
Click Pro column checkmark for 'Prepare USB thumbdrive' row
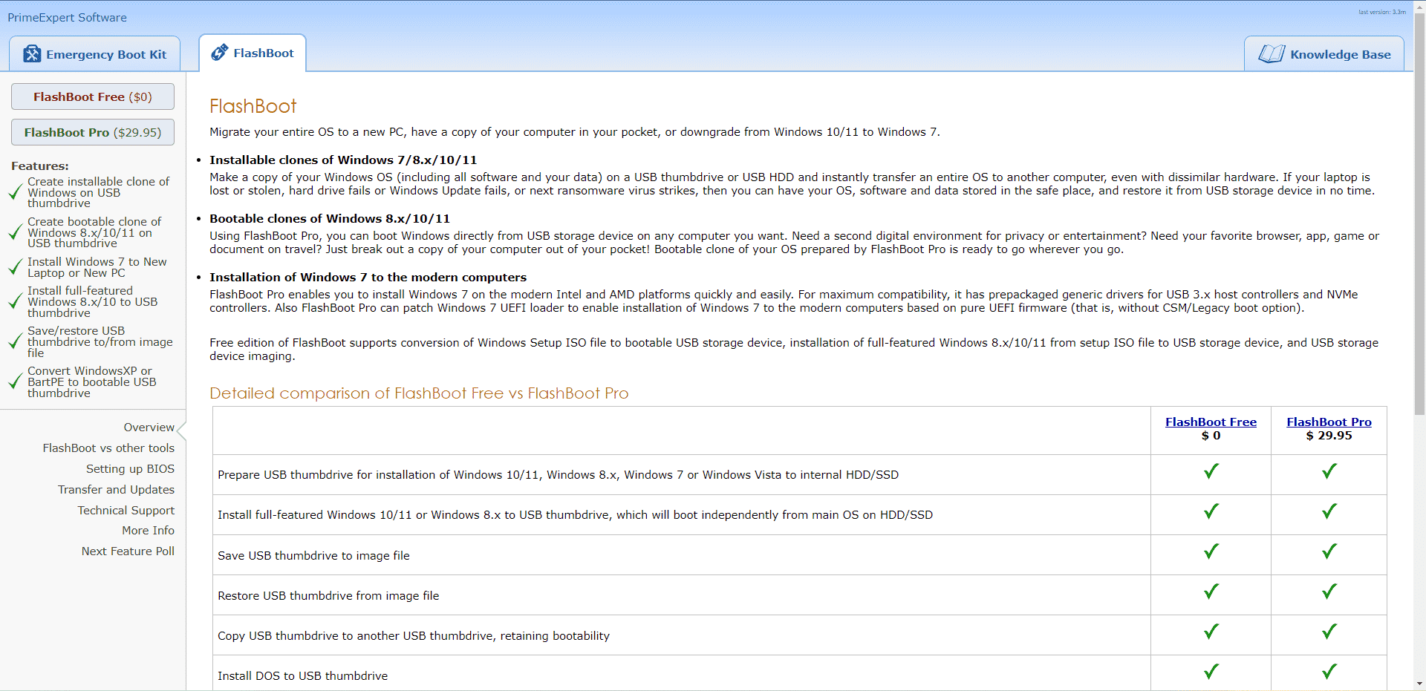pos(1329,471)
